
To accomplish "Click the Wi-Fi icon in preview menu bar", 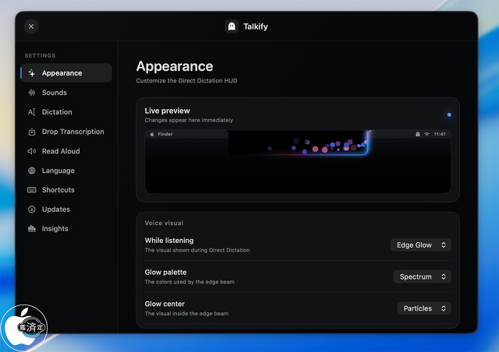I will 427,134.
